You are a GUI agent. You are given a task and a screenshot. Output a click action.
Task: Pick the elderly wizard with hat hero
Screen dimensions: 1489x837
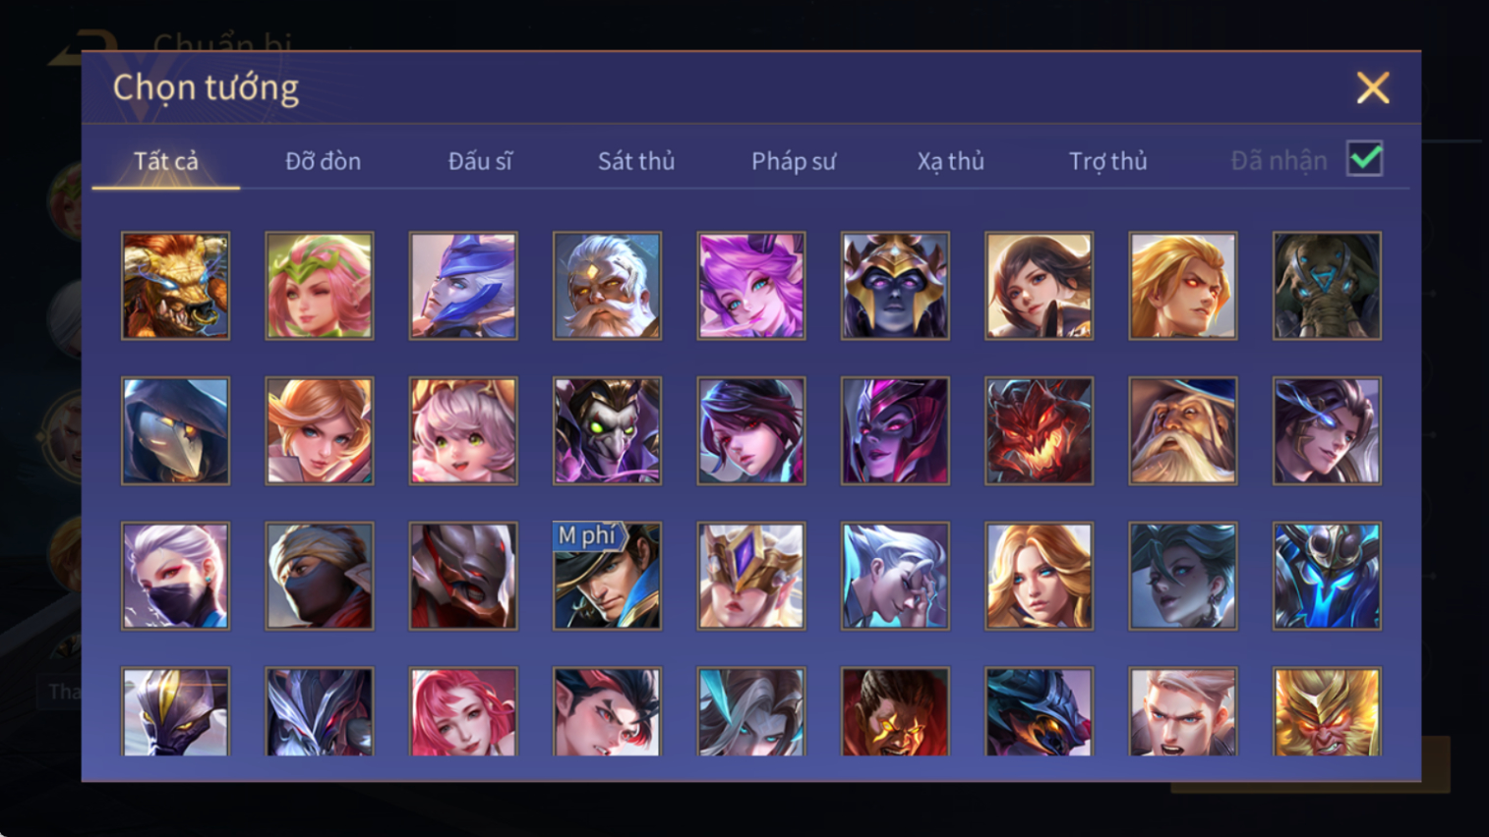(1183, 431)
